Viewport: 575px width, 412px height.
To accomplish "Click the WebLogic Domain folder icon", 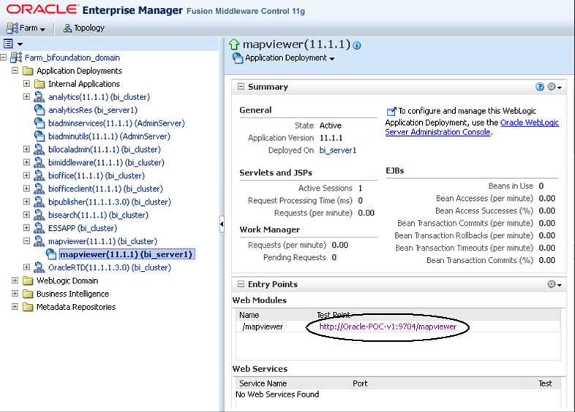I will (x=28, y=281).
